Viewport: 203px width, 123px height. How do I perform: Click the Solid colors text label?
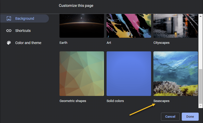pos(115,101)
